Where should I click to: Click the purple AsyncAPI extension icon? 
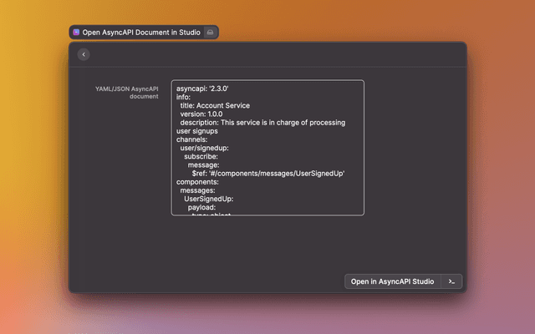click(x=76, y=32)
